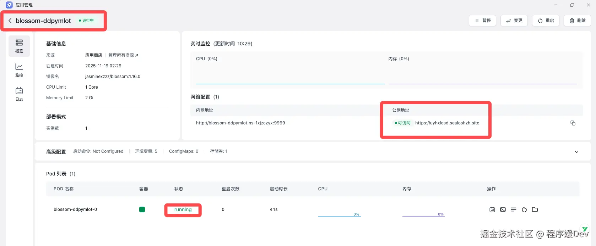Viewport: 596px width, 246px height.
Task: Click the pod details lines icon
Action: coord(514,209)
